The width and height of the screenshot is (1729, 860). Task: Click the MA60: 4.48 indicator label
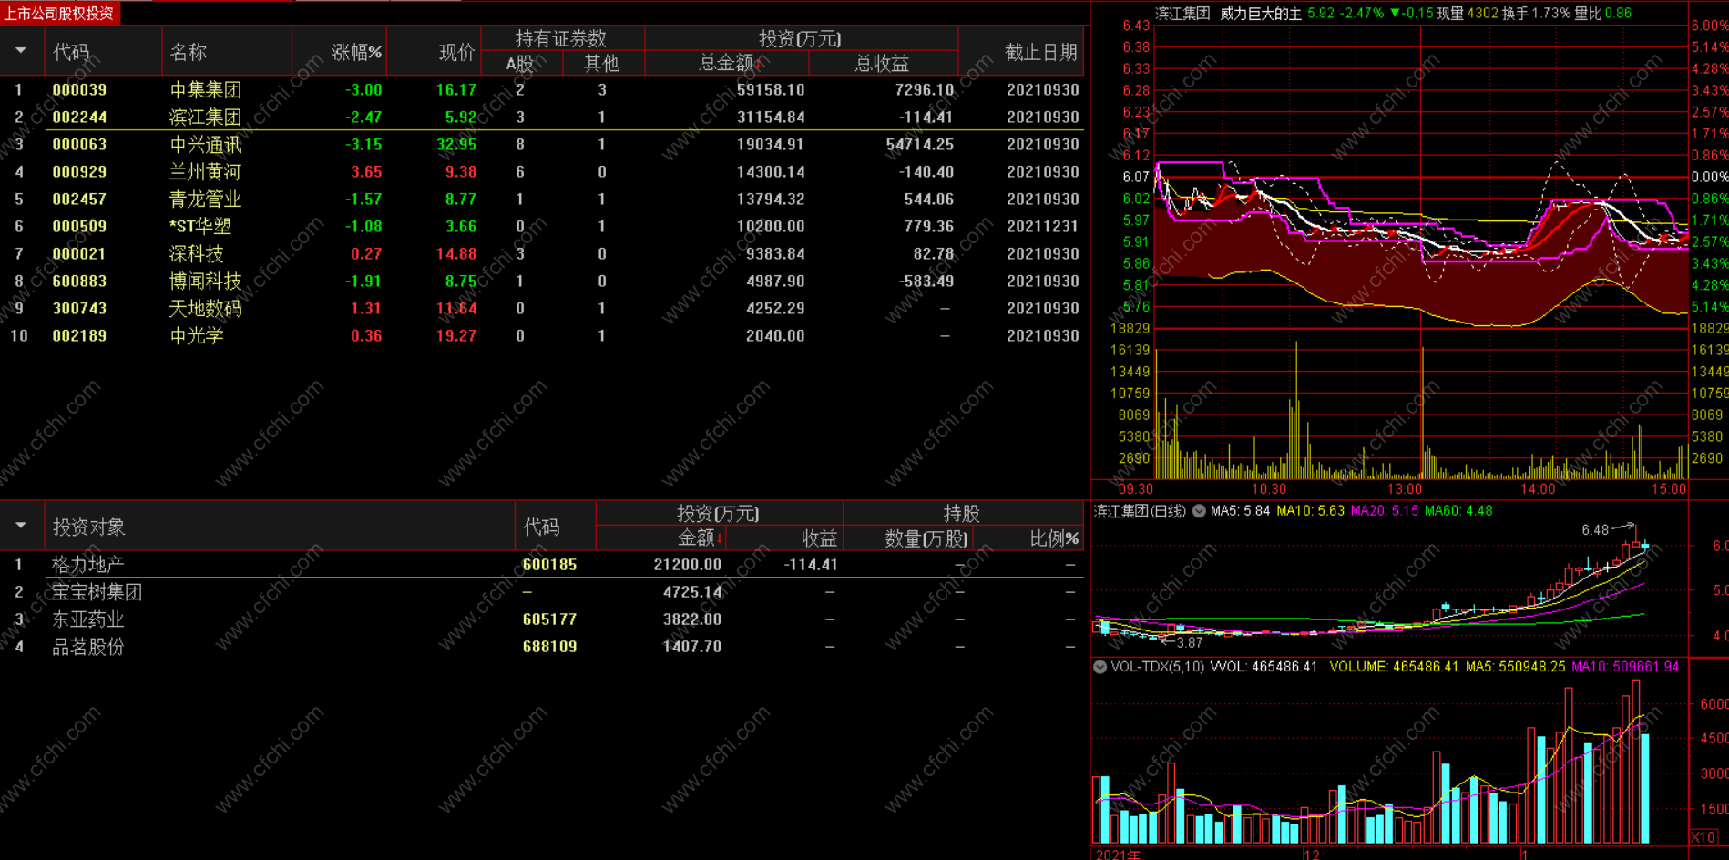[1458, 511]
